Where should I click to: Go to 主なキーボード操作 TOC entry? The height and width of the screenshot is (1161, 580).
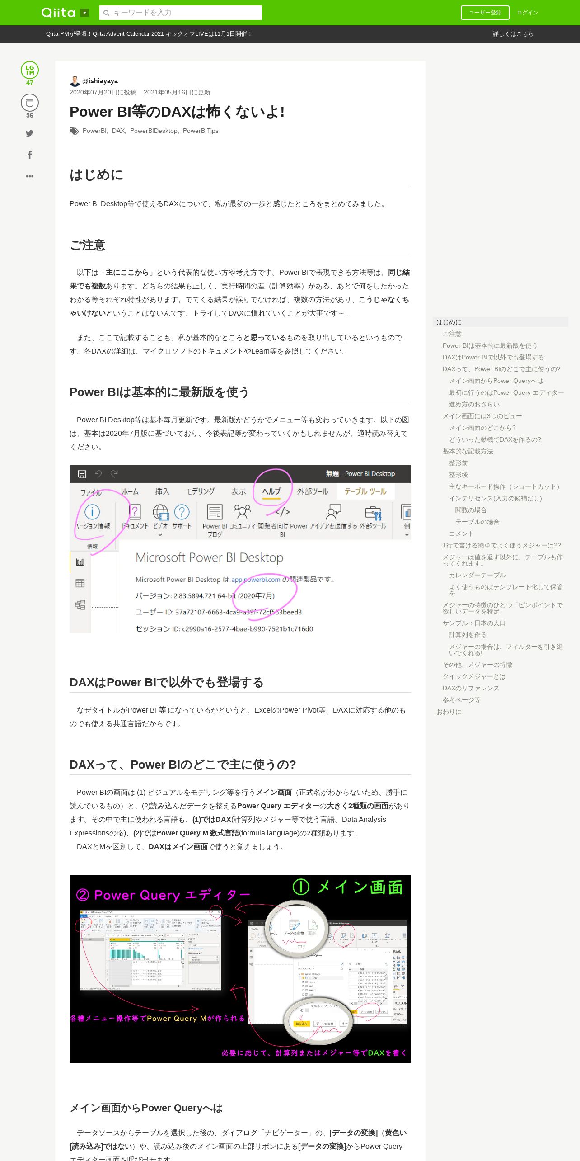[x=506, y=486]
